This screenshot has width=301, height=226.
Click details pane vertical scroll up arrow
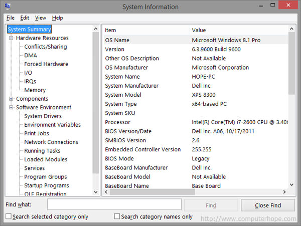pyautogui.click(x=291, y=29)
